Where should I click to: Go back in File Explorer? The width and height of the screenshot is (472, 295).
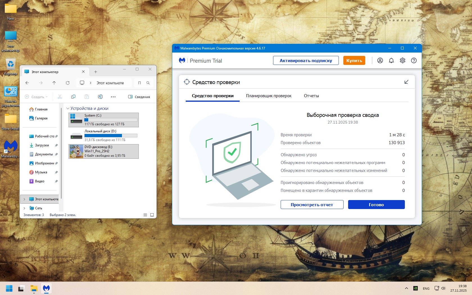(27, 83)
